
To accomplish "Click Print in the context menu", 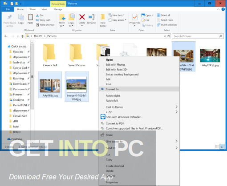I will [x=139, y=84].
